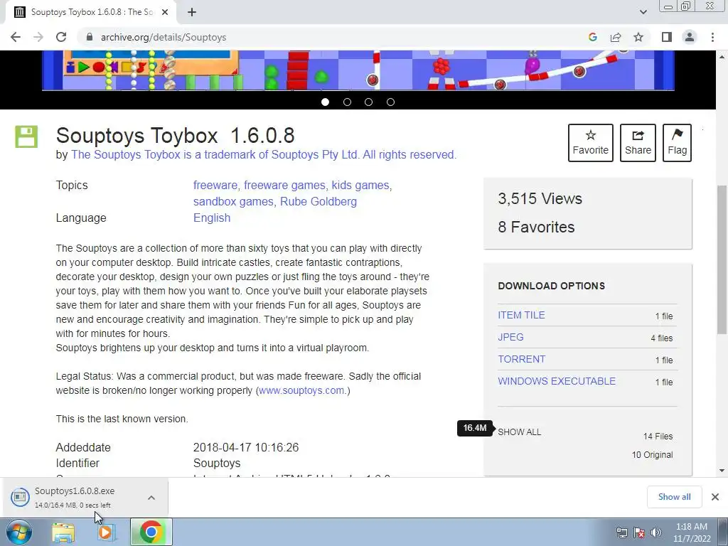Download the WINDOWS EXECUTABLE option
728x546 pixels.
(x=557, y=381)
